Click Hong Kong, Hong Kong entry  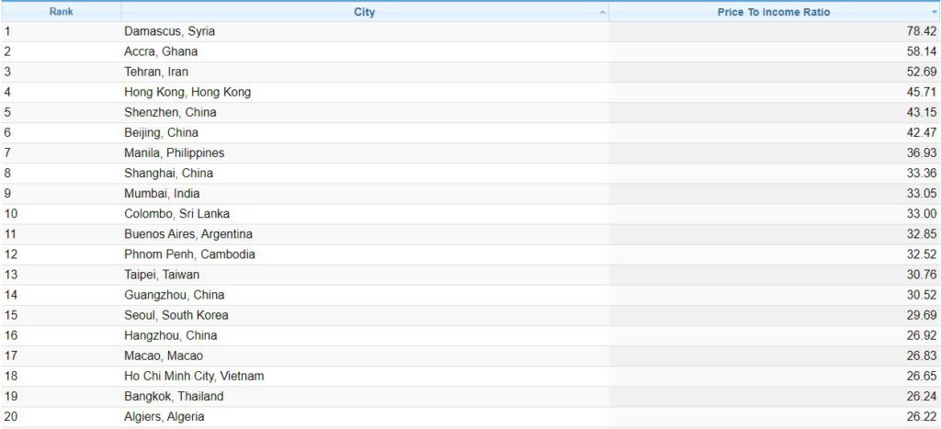[187, 93]
